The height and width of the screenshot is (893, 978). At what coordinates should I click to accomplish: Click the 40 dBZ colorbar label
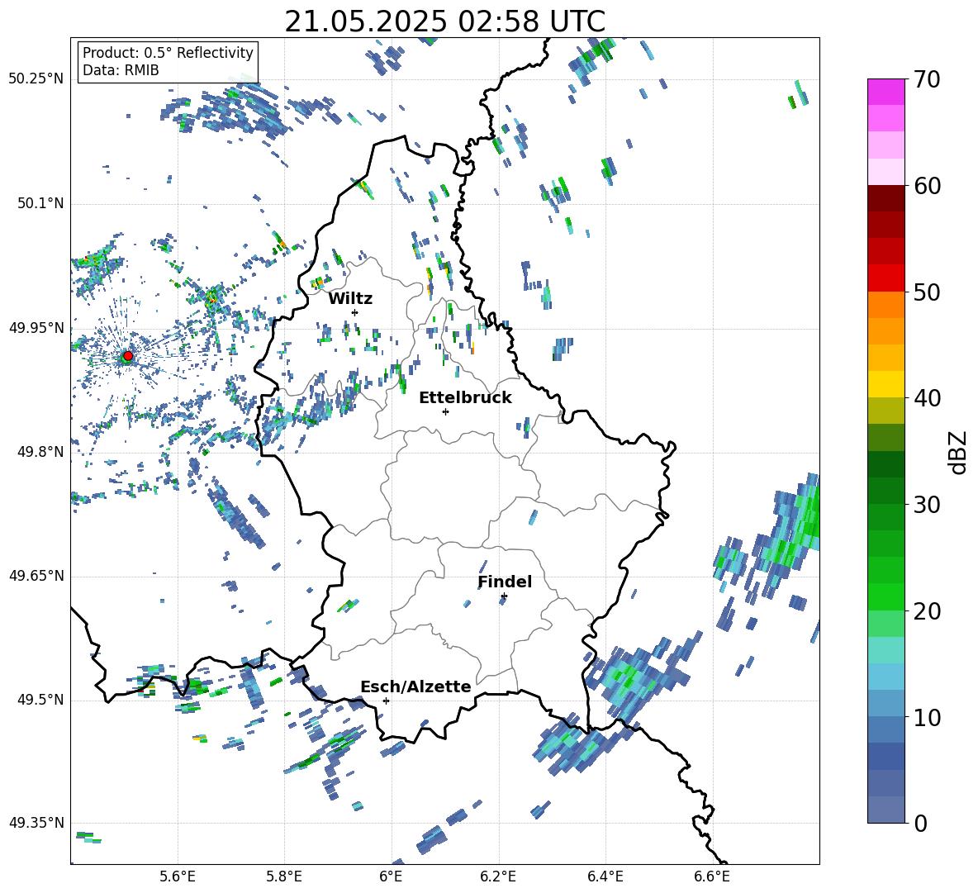[x=927, y=398]
